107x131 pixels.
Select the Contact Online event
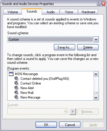pos(31,83)
